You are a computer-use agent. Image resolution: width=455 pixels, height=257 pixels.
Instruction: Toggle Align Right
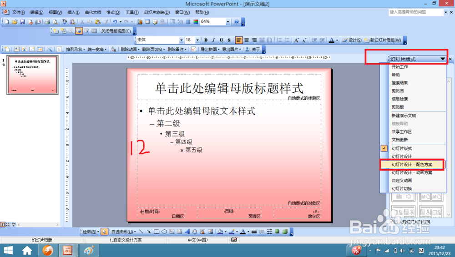coord(254,40)
